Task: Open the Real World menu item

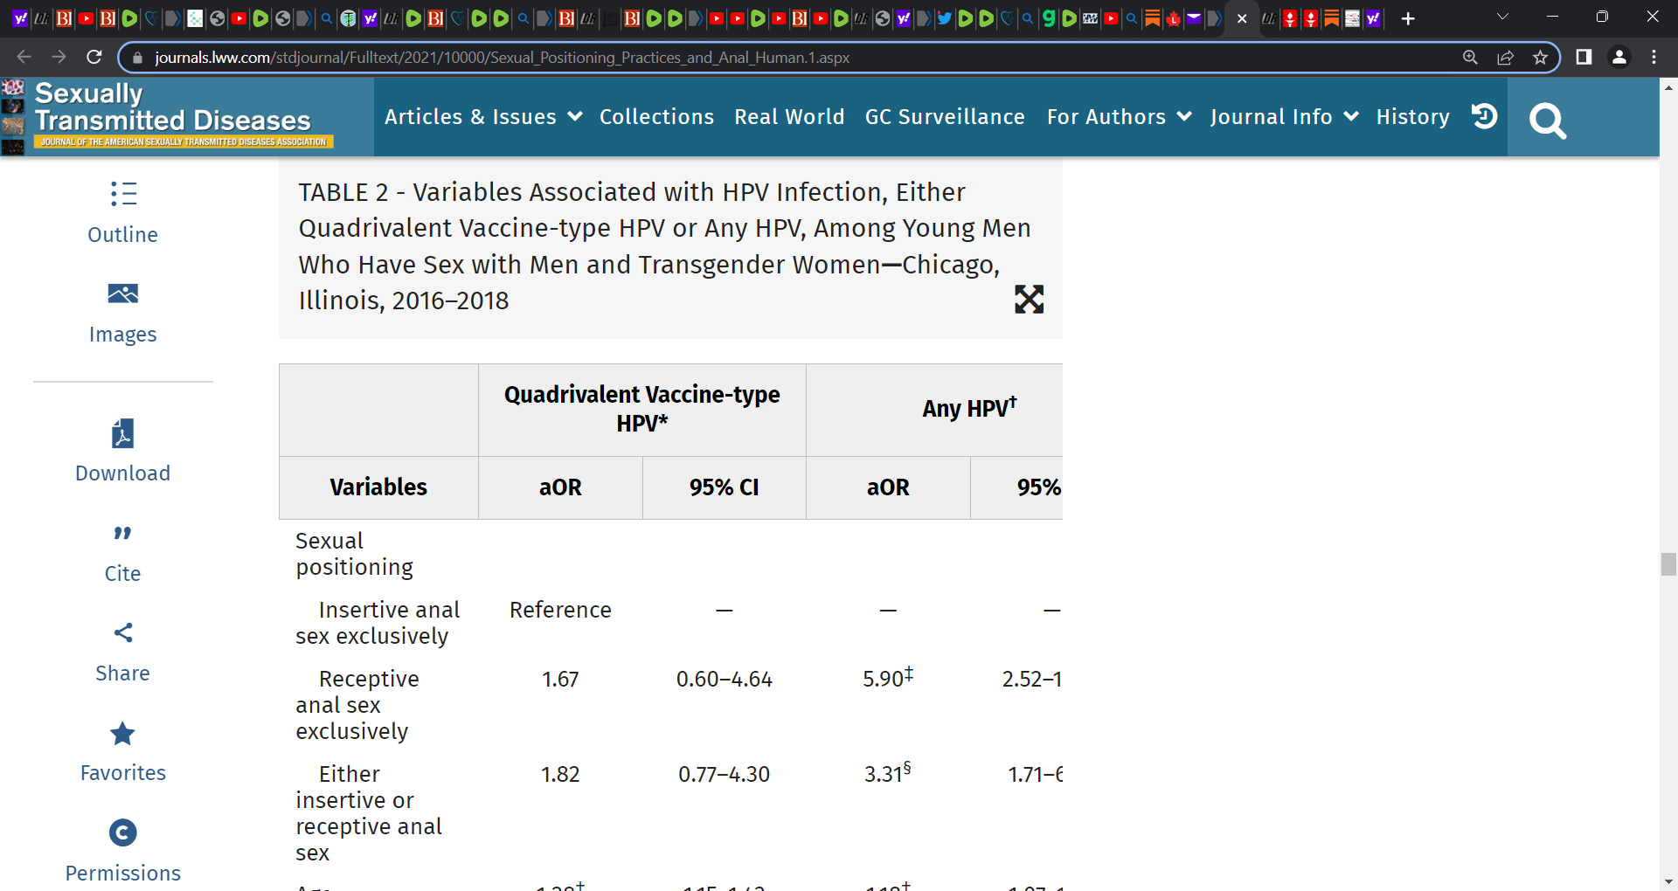Action: [x=789, y=117]
